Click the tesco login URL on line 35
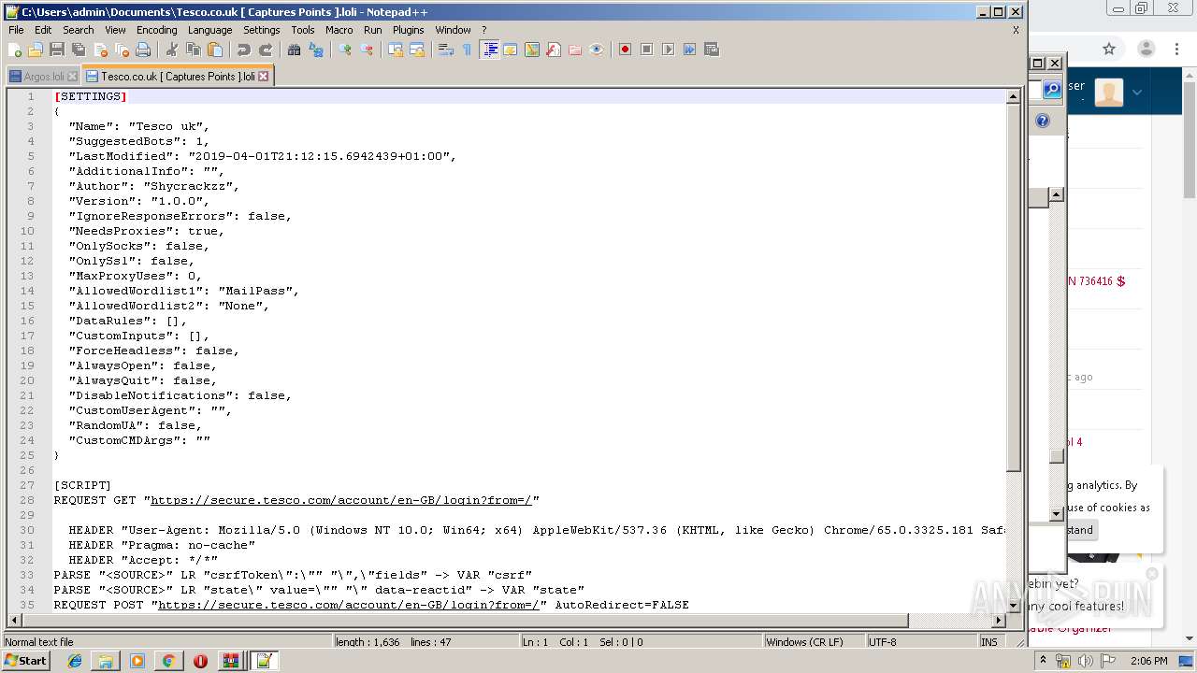 click(x=349, y=605)
